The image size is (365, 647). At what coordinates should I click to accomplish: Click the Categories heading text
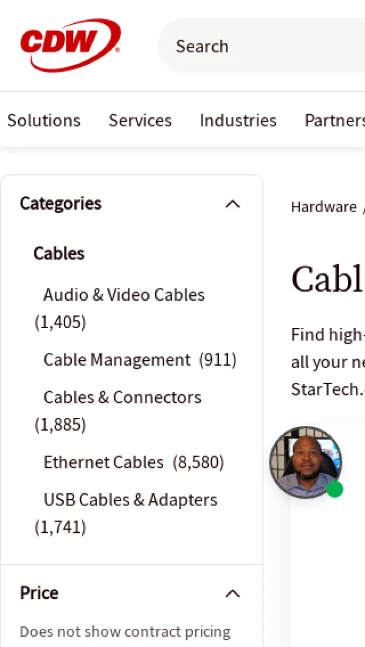61,204
